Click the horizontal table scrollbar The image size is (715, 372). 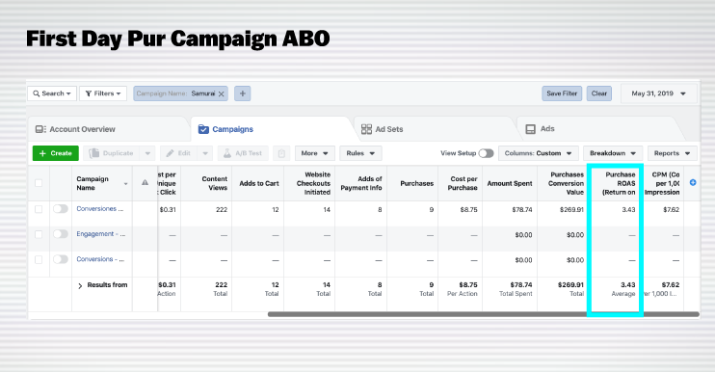point(484,314)
